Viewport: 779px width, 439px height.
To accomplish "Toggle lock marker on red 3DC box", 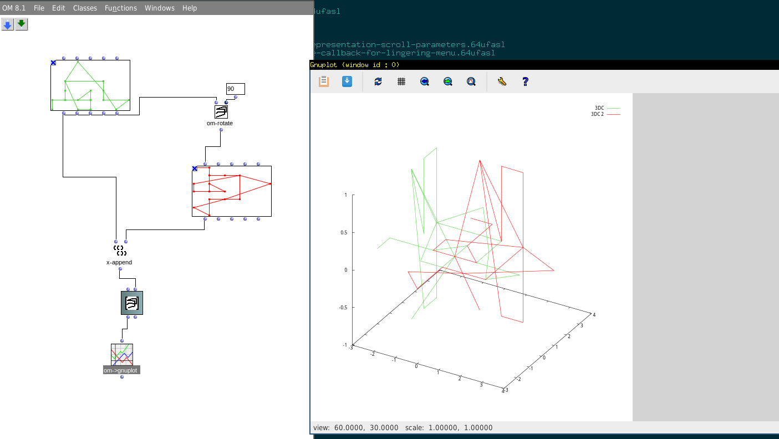I will point(195,169).
